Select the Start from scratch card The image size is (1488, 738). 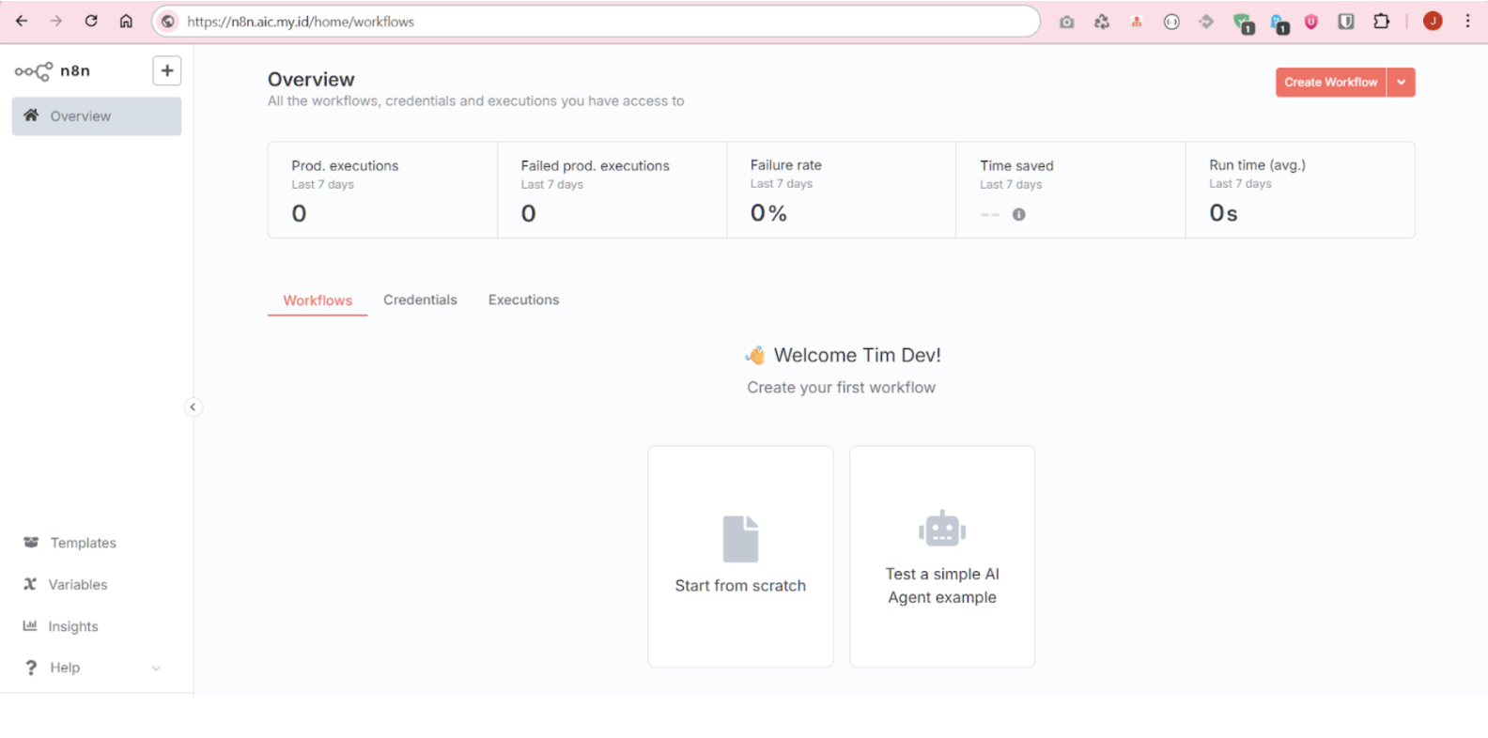pos(740,557)
